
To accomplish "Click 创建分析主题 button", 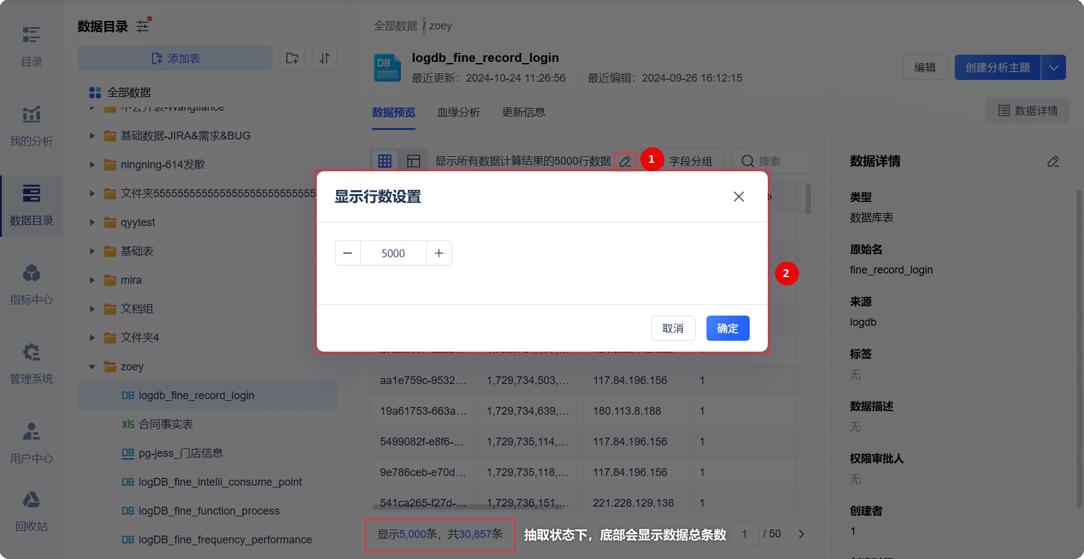I will coord(998,67).
